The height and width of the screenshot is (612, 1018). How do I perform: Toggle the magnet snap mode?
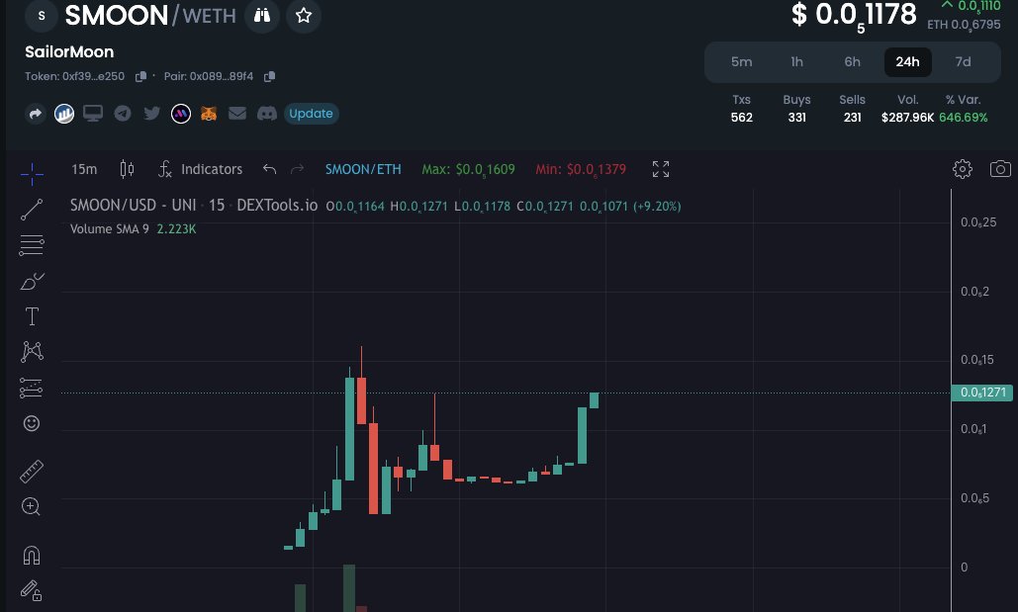point(32,556)
